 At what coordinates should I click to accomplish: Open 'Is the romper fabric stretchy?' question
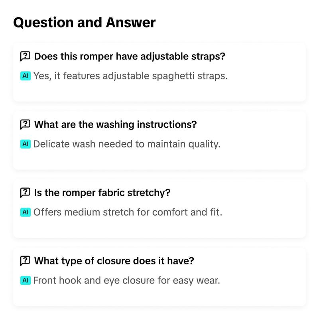pyautogui.click(x=102, y=193)
